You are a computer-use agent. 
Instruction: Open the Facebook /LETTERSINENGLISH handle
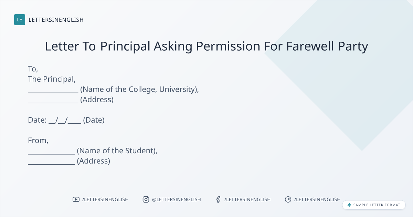click(x=247, y=199)
